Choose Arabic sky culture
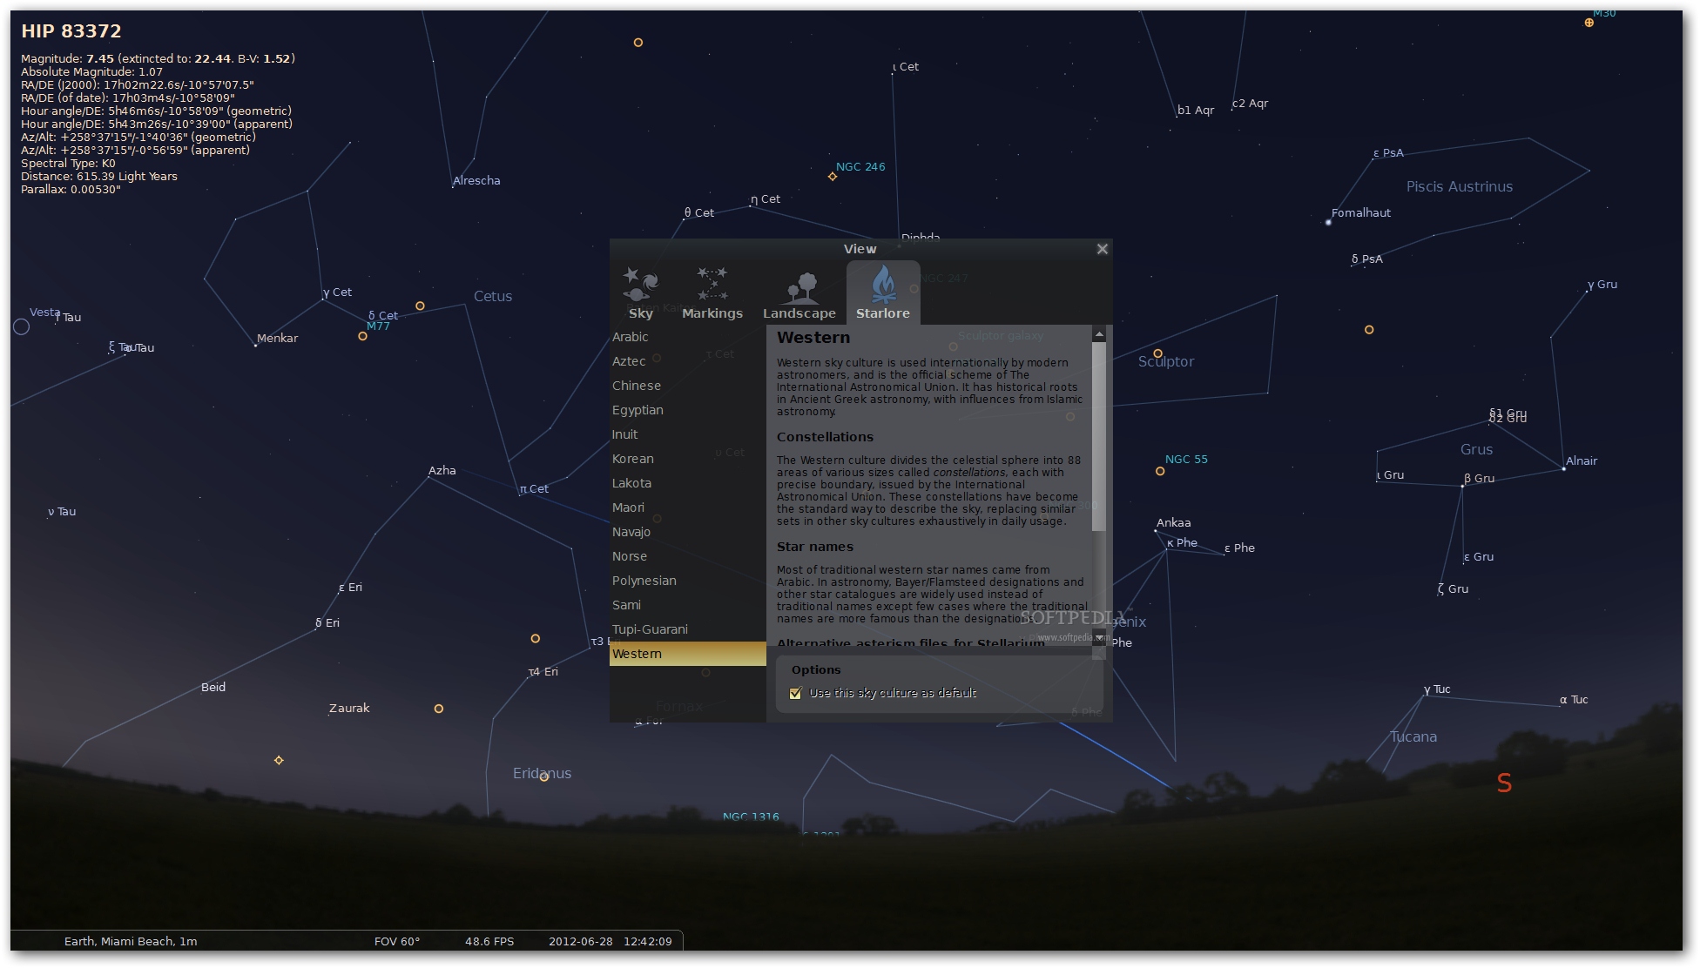This screenshot has width=1700, height=968. (x=687, y=337)
